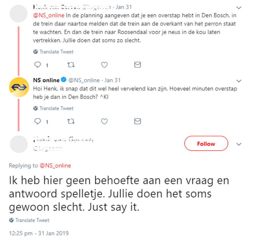253x242 pixels.
Task: Retweet the NS online reply
Action: 71,121
